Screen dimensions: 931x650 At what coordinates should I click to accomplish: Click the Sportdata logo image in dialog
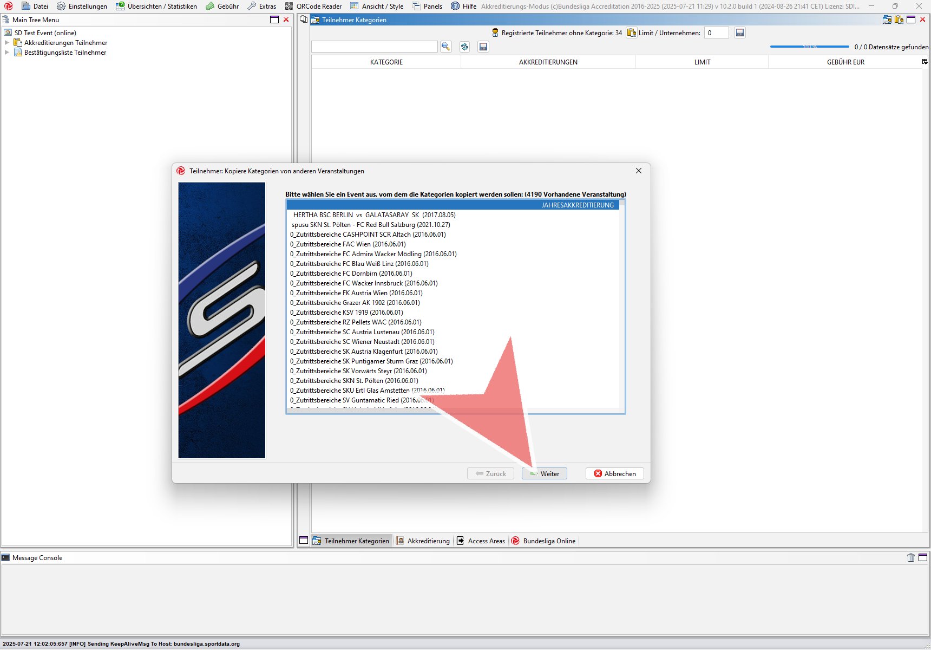pos(222,320)
